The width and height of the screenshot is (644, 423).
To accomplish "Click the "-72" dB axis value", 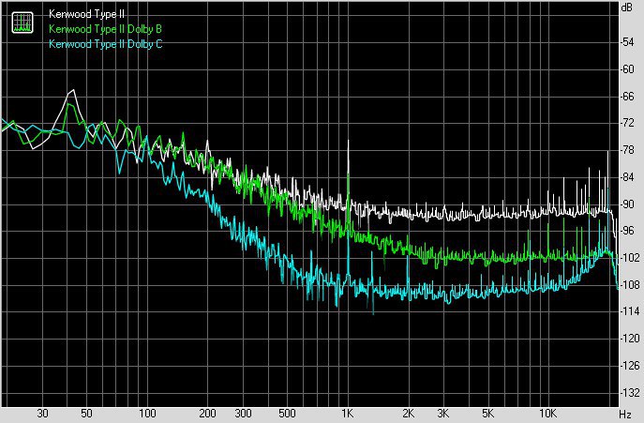I will pyautogui.click(x=627, y=123).
